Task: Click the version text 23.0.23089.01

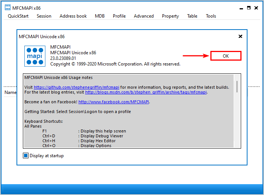Action: click(63, 58)
